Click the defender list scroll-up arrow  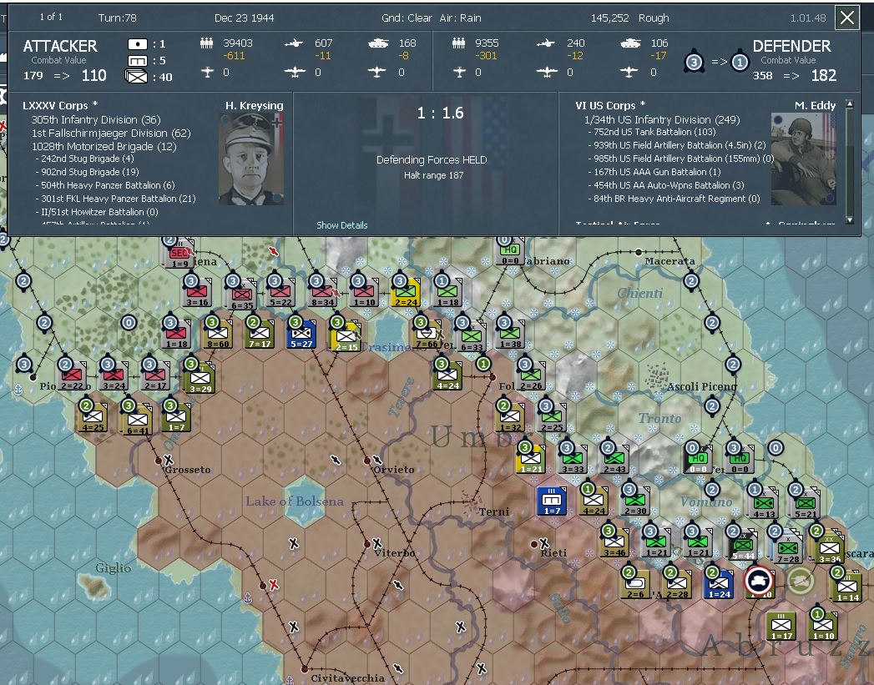(849, 104)
